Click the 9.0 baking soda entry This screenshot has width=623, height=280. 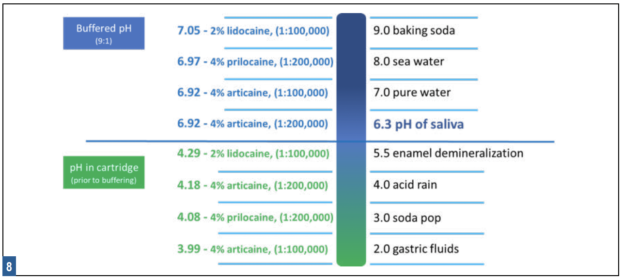click(x=414, y=31)
